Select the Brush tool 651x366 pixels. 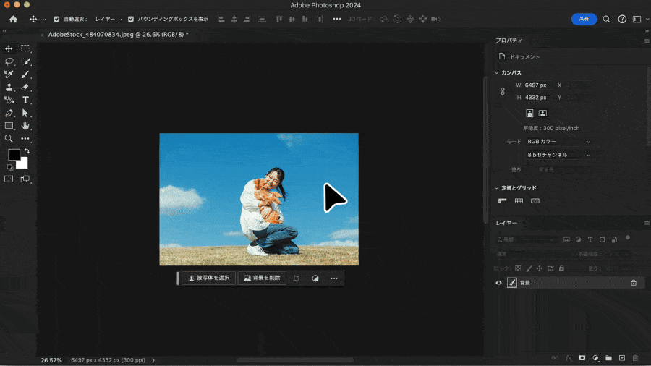pyautogui.click(x=25, y=75)
